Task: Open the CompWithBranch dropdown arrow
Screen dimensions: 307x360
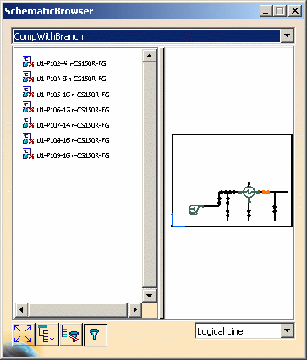Action: [x=288, y=35]
